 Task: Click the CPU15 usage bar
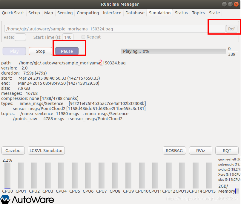209,175
